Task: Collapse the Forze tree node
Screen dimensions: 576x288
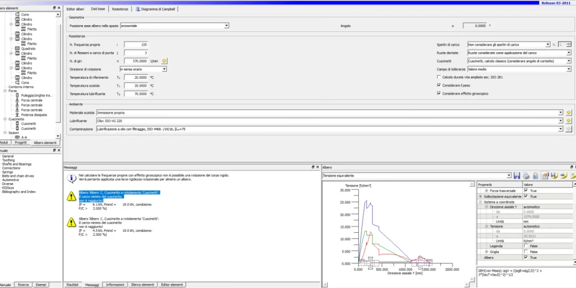Action: click(5, 91)
